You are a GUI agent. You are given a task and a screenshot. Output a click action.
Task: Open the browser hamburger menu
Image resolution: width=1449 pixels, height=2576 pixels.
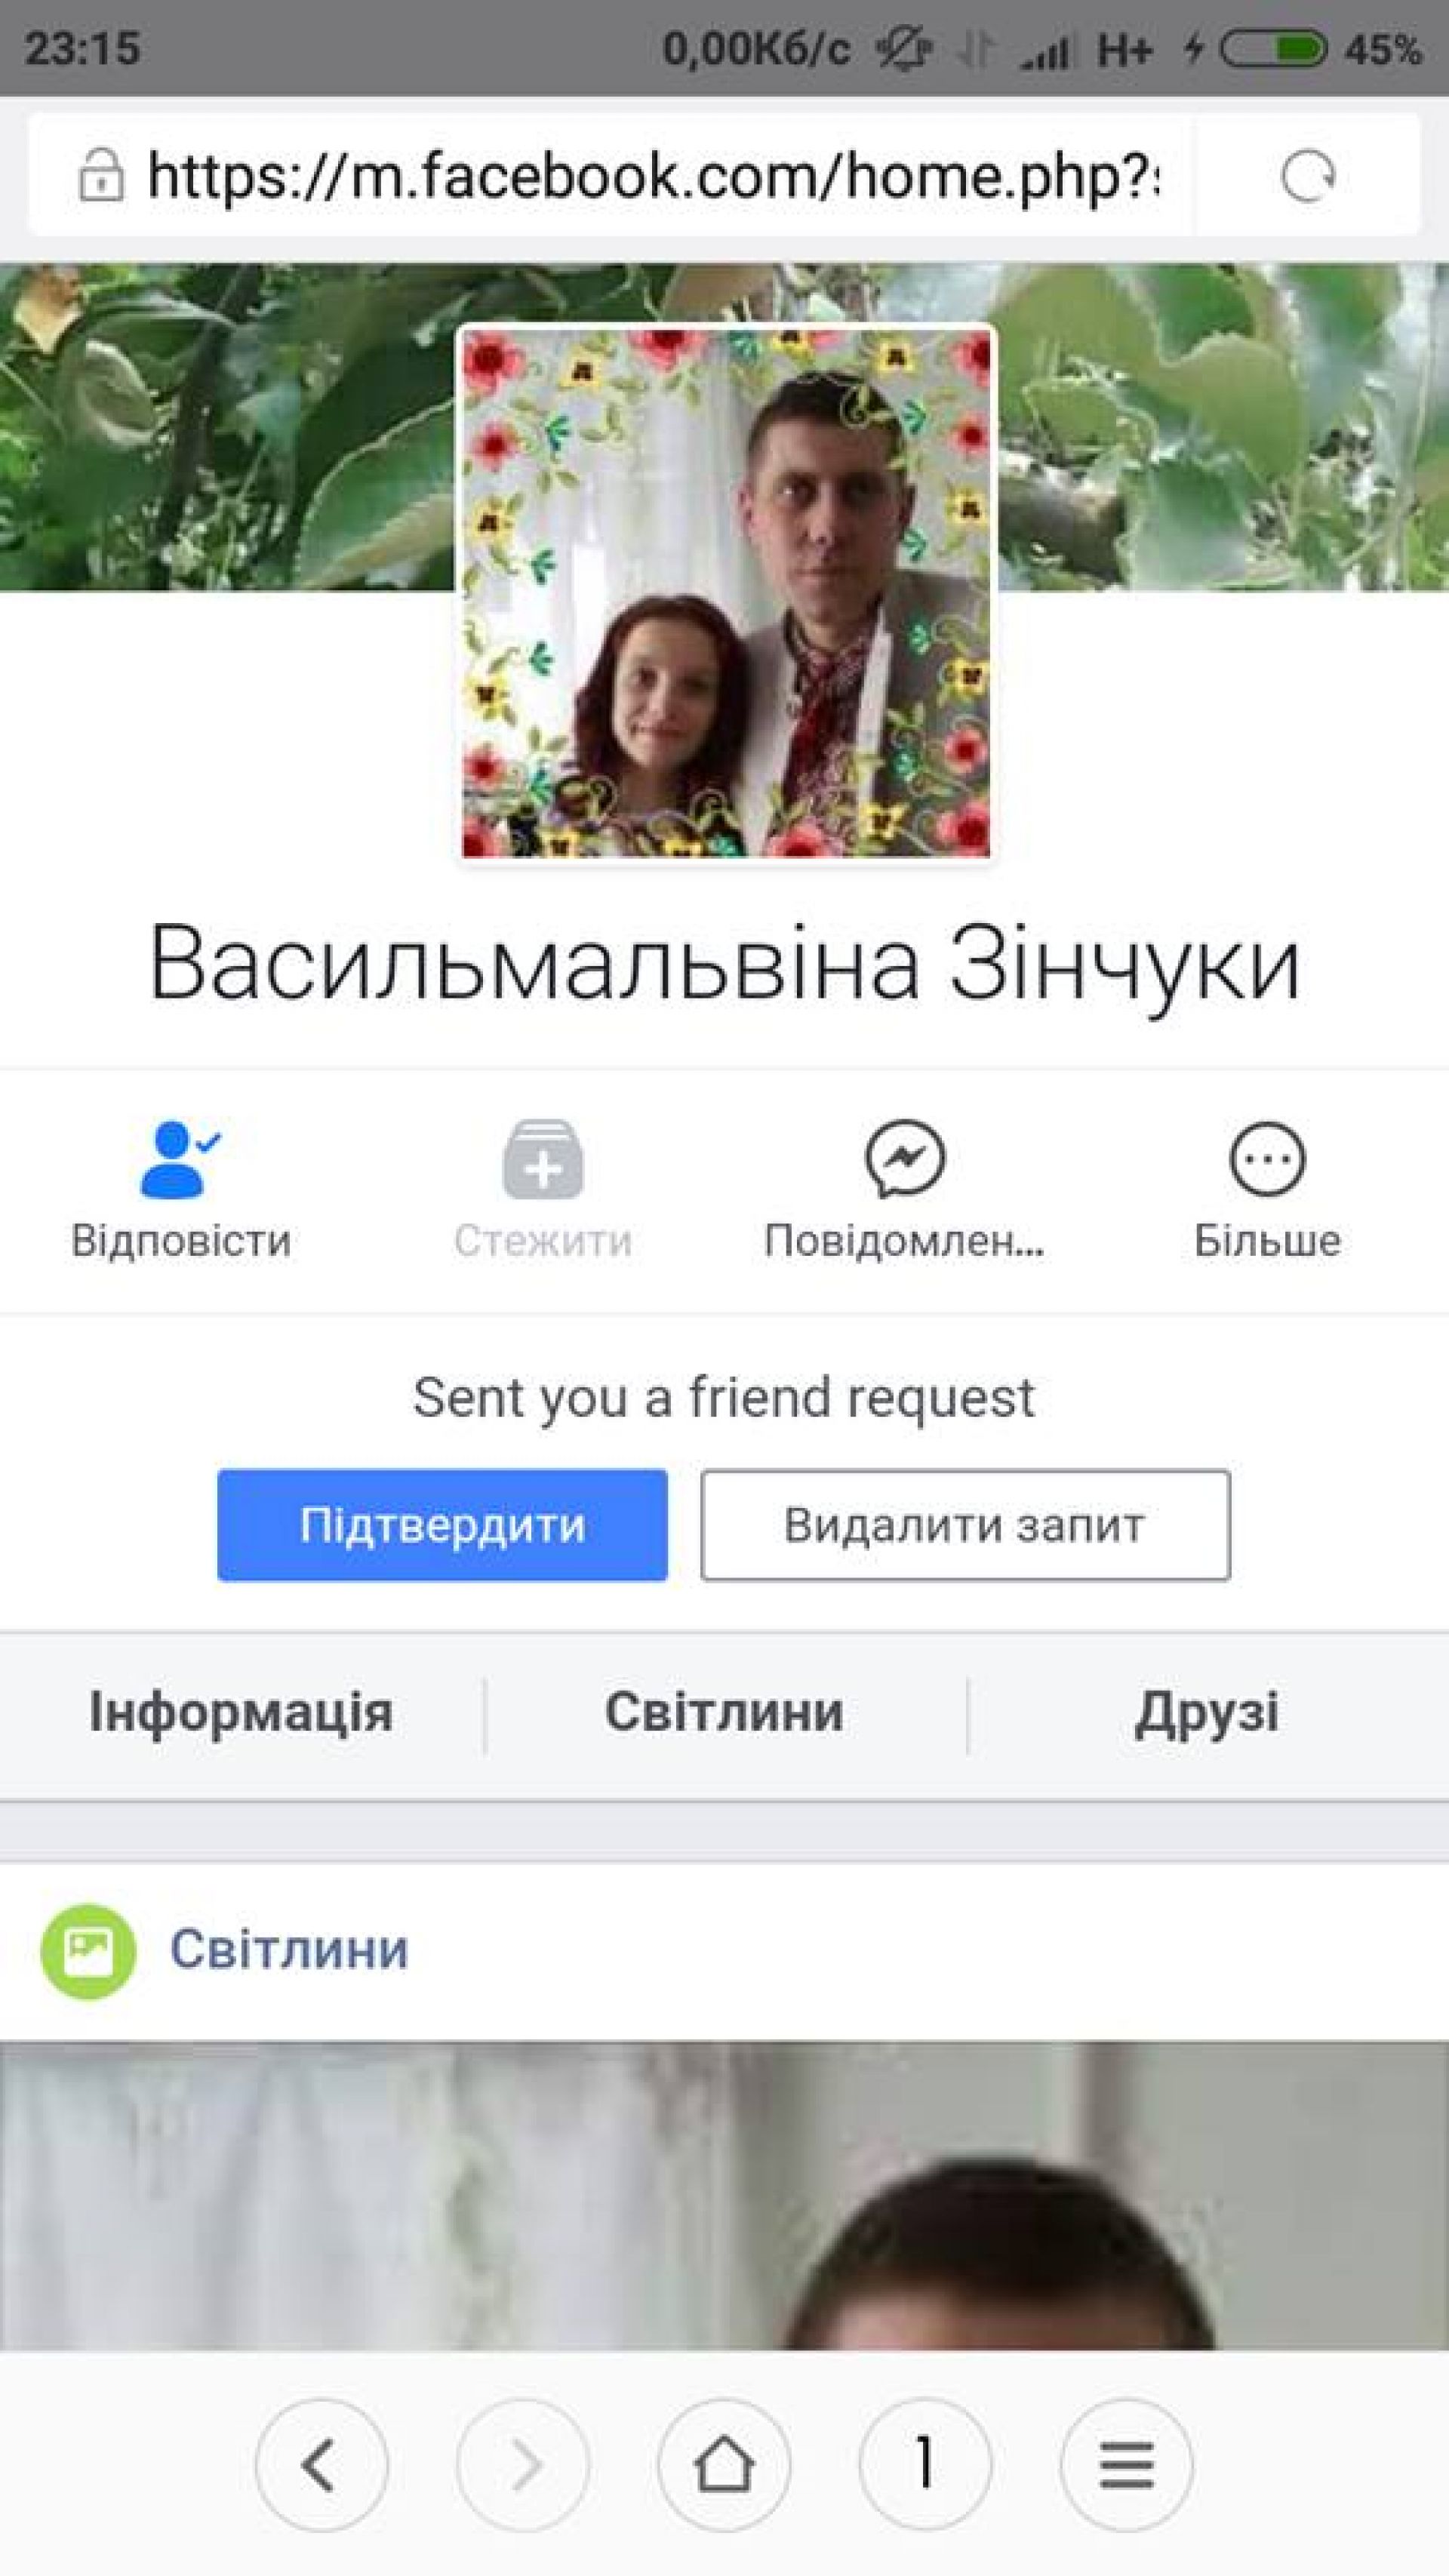pyautogui.click(x=1127, y=2465)
